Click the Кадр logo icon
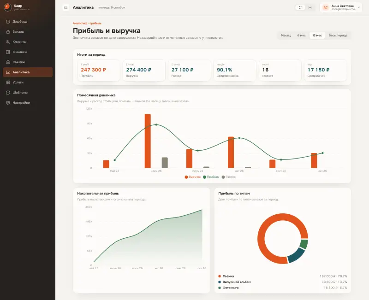 pyautogui.click(x=8, y=7)
